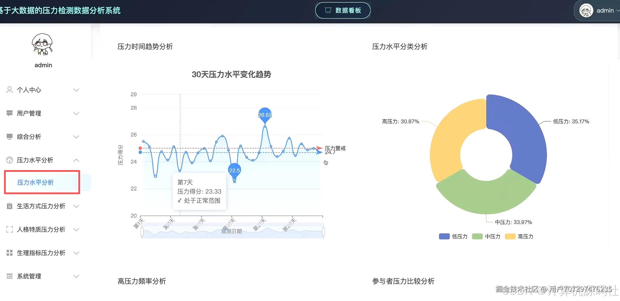Expand the 用户管理 menu chevron
Image resolution: width=620 pixels, height=301 pixels.
76,113
